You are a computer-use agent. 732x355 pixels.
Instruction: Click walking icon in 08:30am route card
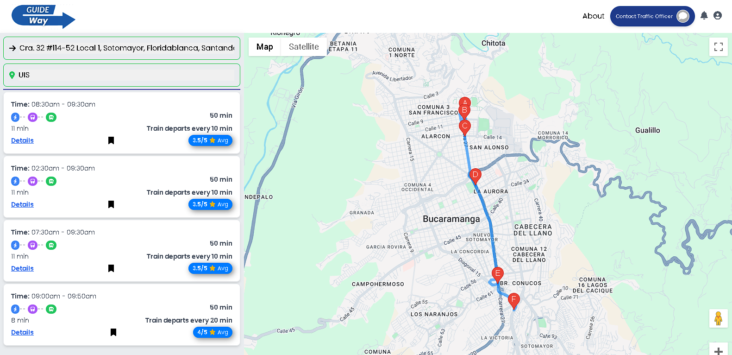tap(15, 117)
